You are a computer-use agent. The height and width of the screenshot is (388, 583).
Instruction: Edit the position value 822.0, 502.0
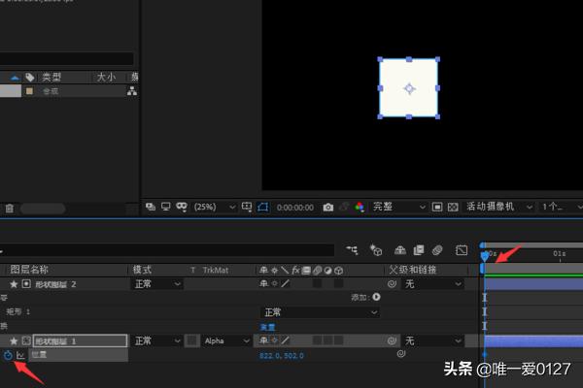[281, 356]
